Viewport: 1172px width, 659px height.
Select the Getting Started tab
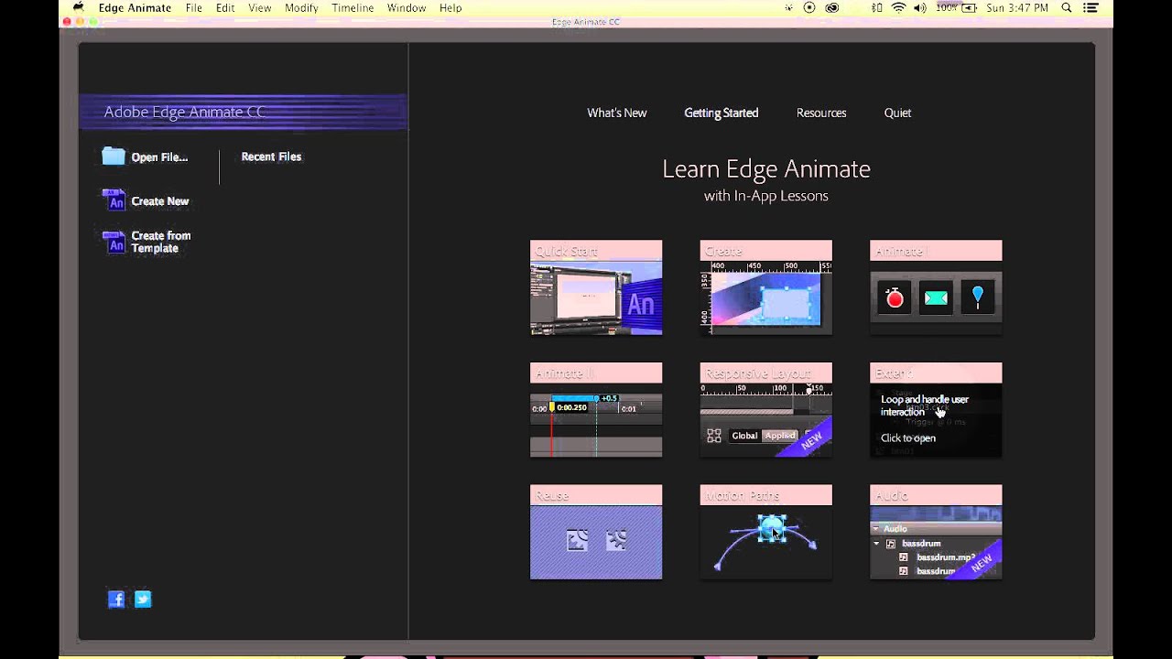722,113
